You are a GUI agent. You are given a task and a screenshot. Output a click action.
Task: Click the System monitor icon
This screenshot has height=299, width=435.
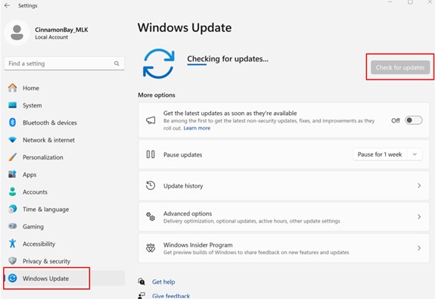coord(13,105)
